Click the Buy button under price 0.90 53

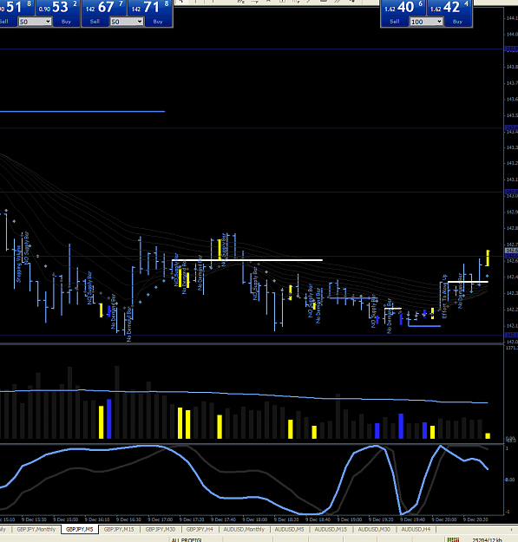[x=67, y=22]
